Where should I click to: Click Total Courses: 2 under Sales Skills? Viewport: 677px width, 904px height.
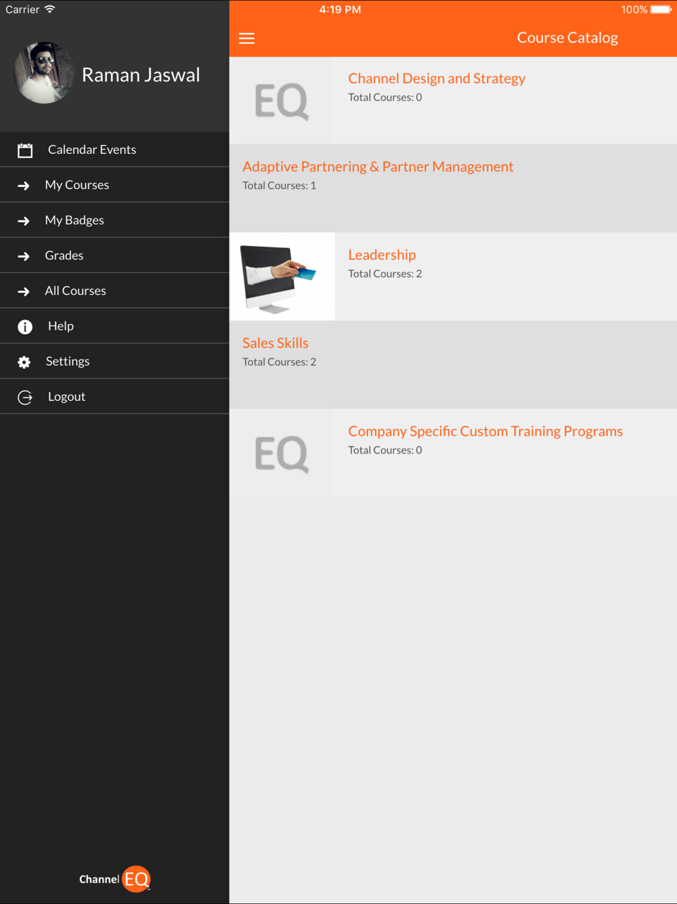(x=280, y=362)
